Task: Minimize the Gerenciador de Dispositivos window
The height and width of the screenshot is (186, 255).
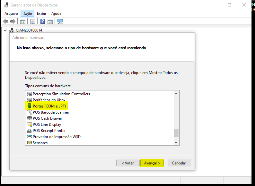Action: (x=215, y=5)
